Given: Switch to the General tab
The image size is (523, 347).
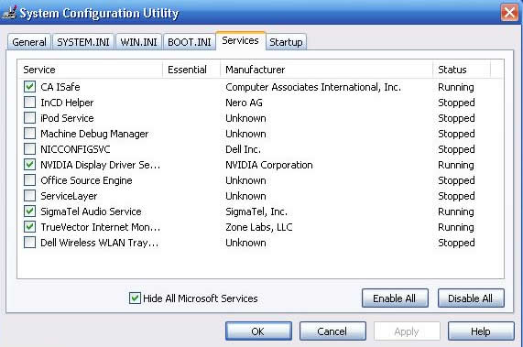Looking at the screenshot, I should tap(29, 42).
